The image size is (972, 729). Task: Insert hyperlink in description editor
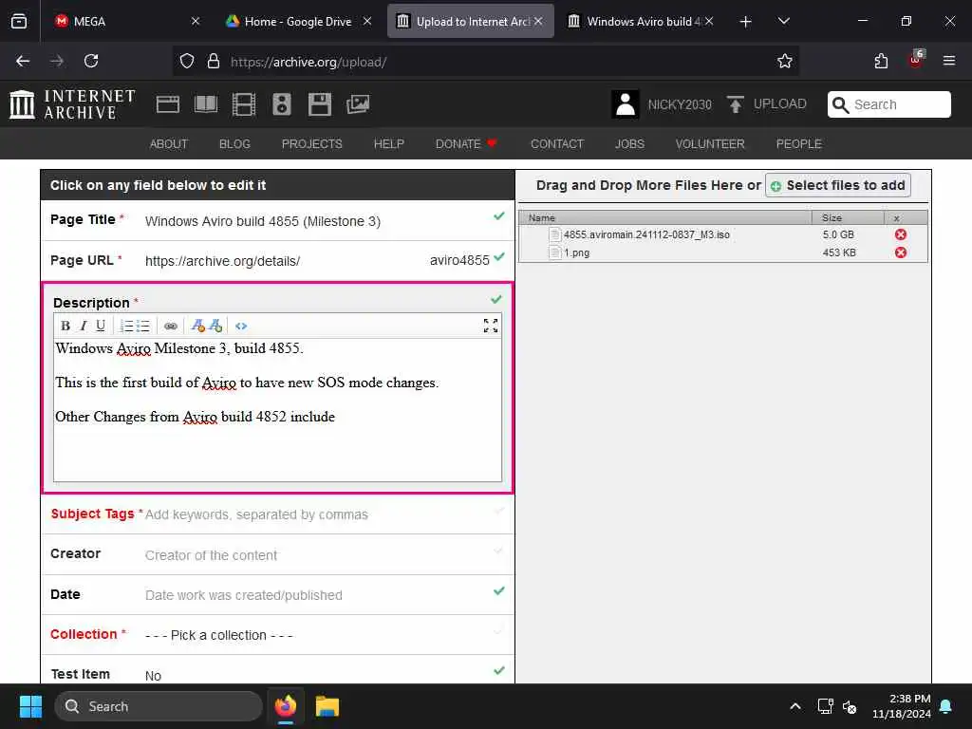click(x=171, y=327)
